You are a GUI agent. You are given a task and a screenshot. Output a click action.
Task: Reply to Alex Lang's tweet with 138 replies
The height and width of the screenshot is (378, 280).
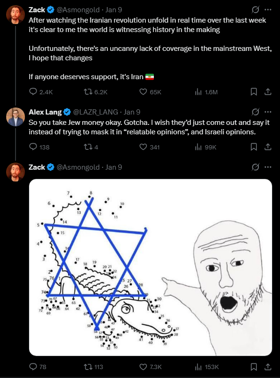pyautogui.click(x=33, y=147)
